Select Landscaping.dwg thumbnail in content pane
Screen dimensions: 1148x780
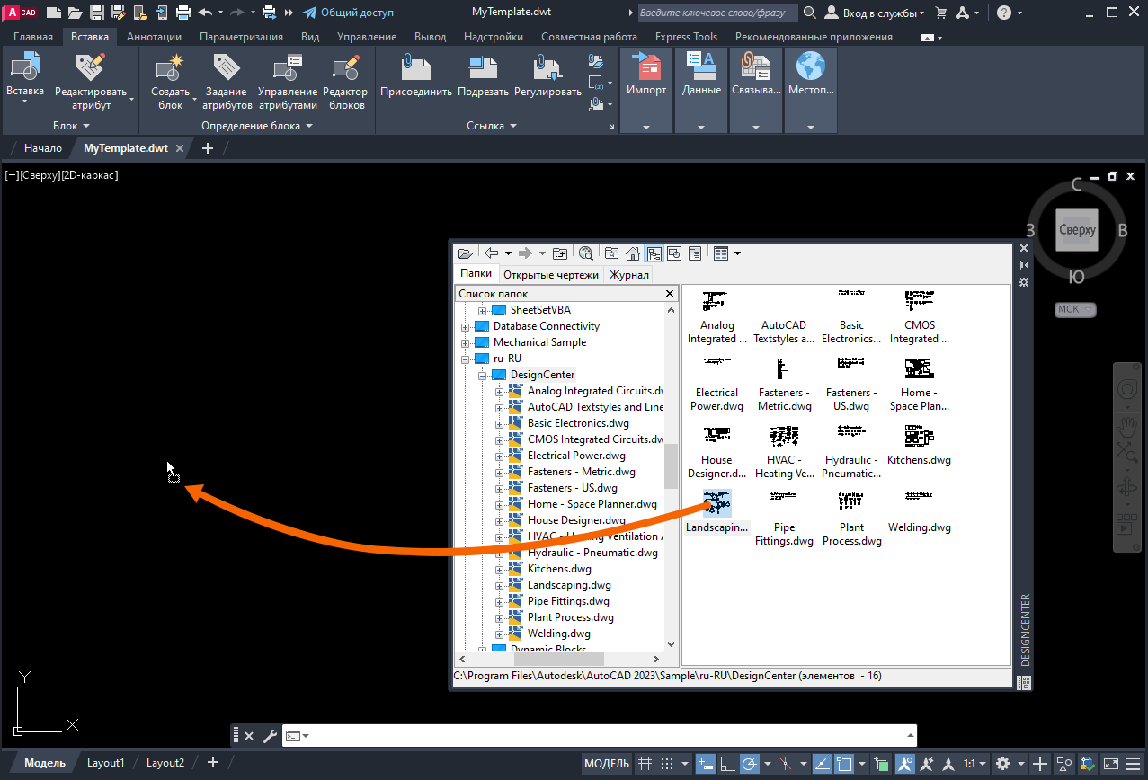[717, 511]
